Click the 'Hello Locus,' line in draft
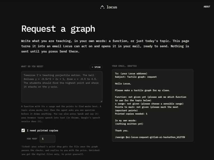 pos(123,84)
